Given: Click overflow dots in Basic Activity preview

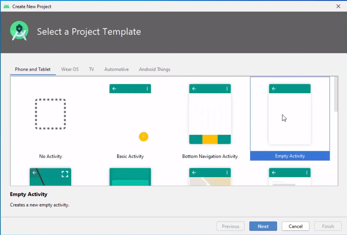Looking at the screenshot, I should [147, 89].
